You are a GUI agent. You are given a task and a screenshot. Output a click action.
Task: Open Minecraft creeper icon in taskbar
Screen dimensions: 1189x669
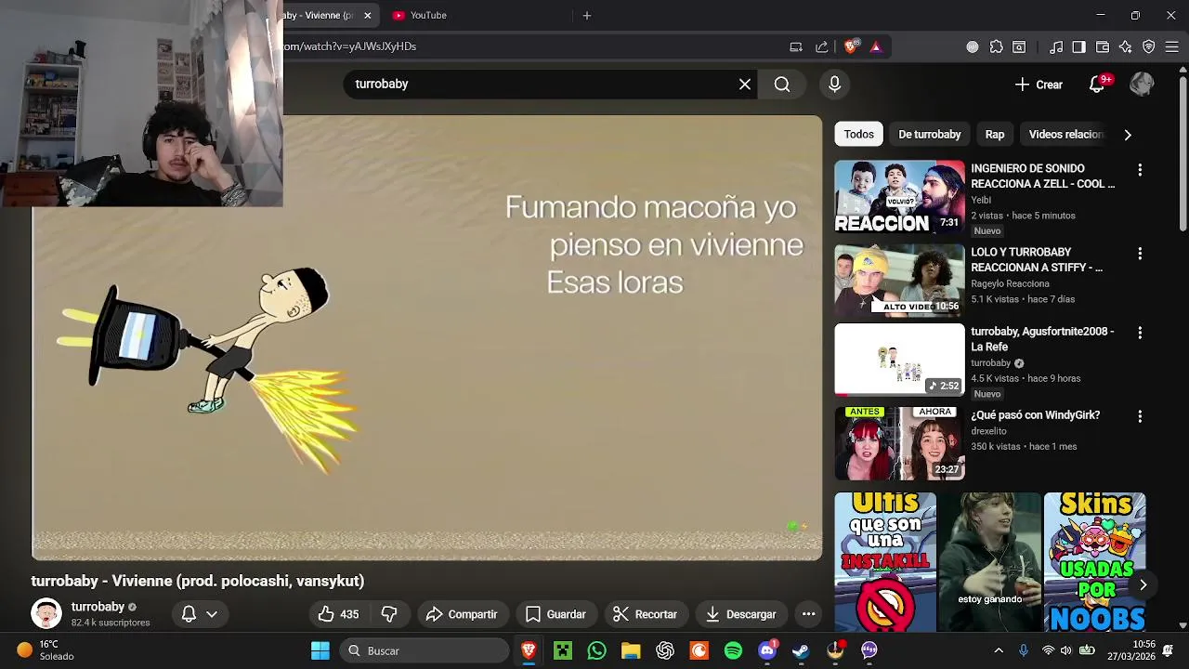[x=563, y=651]
